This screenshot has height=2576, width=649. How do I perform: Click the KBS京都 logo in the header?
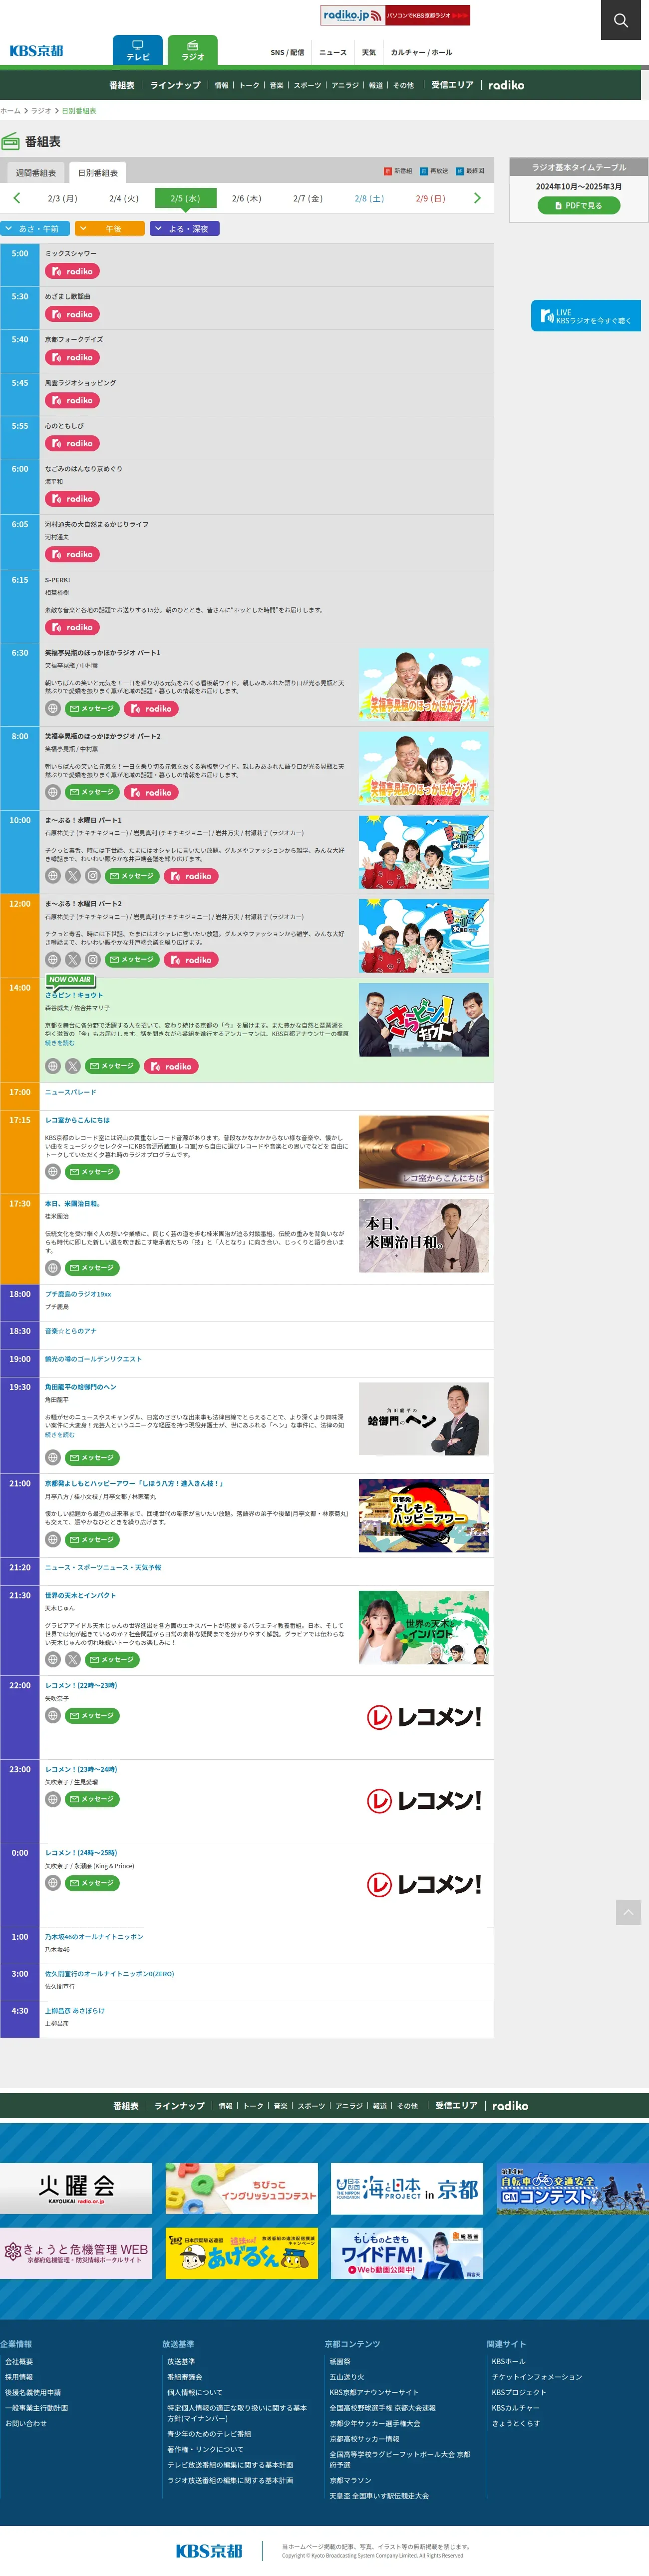36,51
